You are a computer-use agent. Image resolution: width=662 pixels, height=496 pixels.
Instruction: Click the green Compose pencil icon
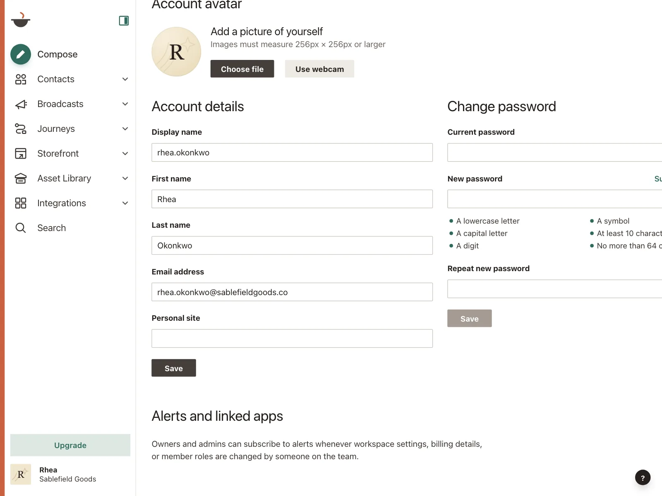[21, 54]
